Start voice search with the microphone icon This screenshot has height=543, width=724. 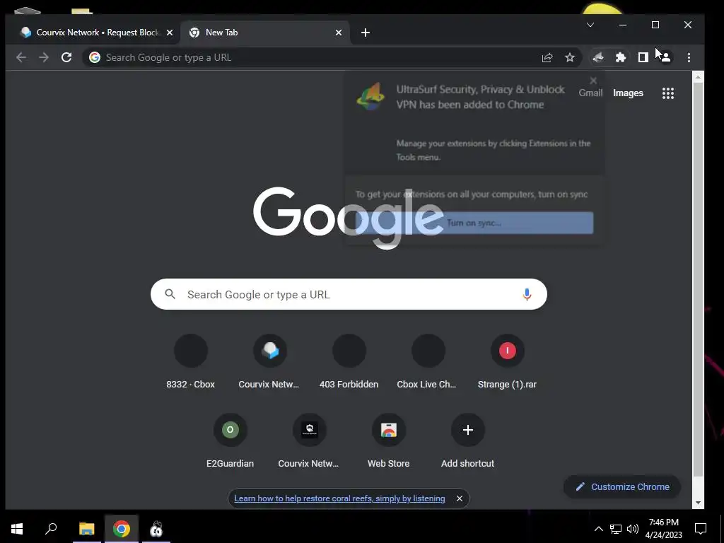pos(527,294)
